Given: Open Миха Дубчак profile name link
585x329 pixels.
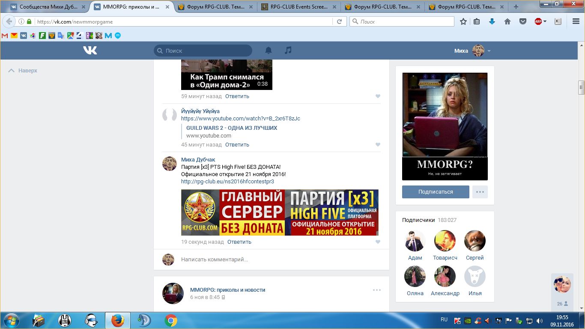Looking at the screenshot, I should [x=198, y=160].
